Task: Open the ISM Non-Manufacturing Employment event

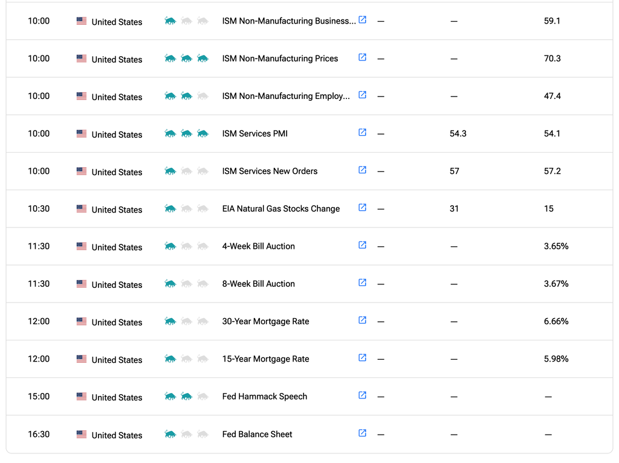Action: tap(286, 96)
